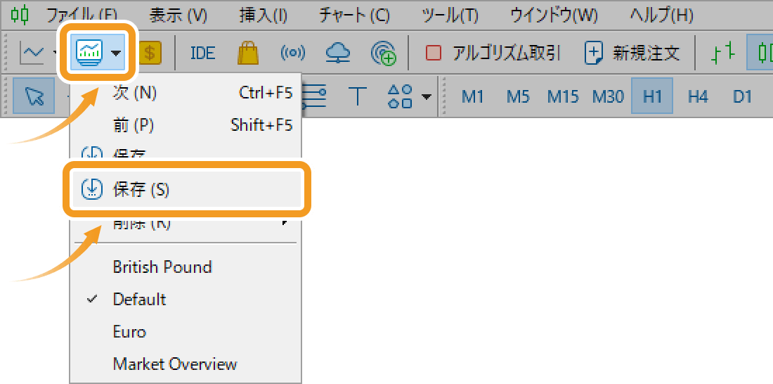Select the M30 timeframe
773x384 pixels.
point(608,96)
